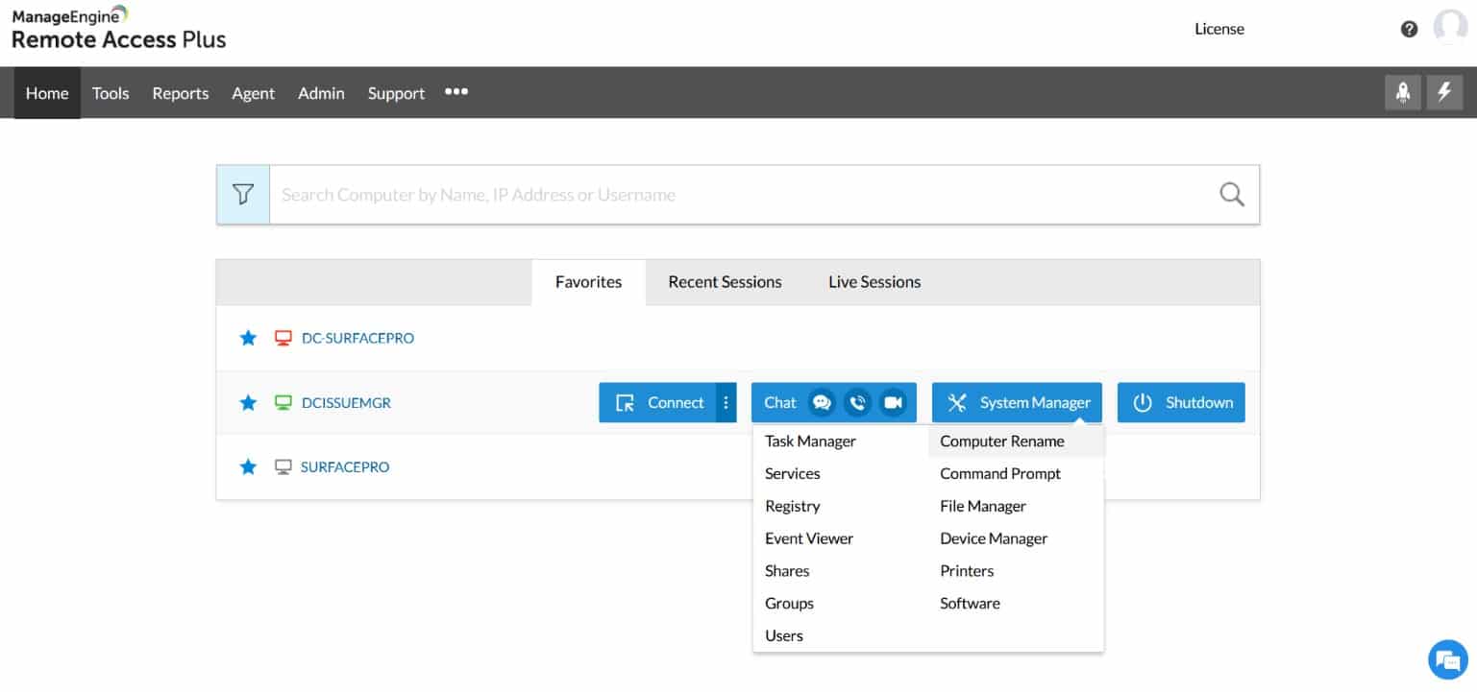
Task: Click the green monitor icon for DCISSUEMGR
Action: pos(283,402)
